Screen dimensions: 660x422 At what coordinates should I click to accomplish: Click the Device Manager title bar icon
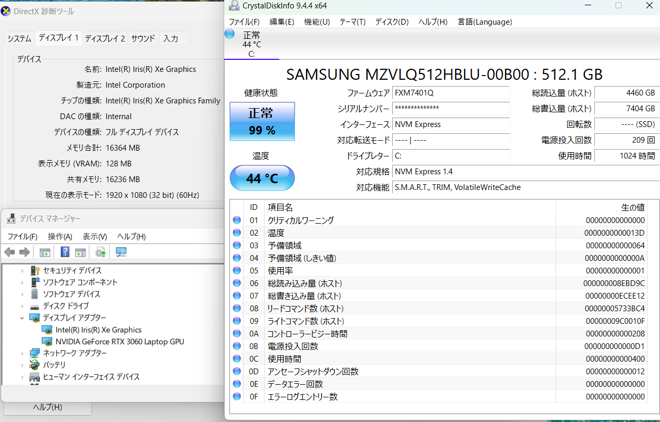pos(11,219)
